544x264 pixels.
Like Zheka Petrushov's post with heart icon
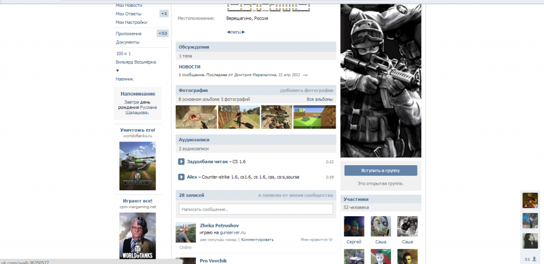(x=330, y=240)
